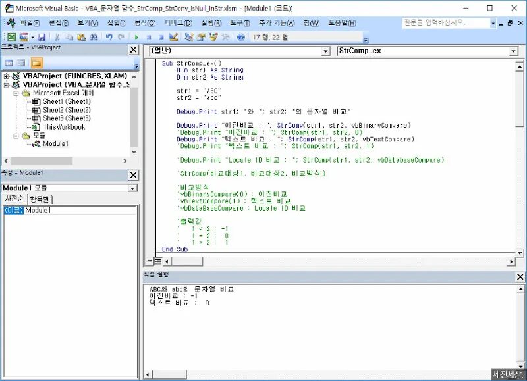Open the 편집(E) menu

tap(59, 23)
